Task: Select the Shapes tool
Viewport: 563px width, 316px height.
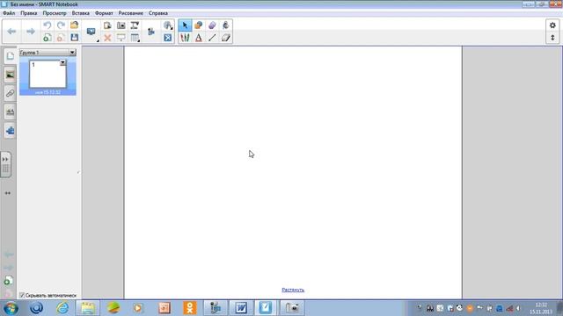Action: pos(199,25)
